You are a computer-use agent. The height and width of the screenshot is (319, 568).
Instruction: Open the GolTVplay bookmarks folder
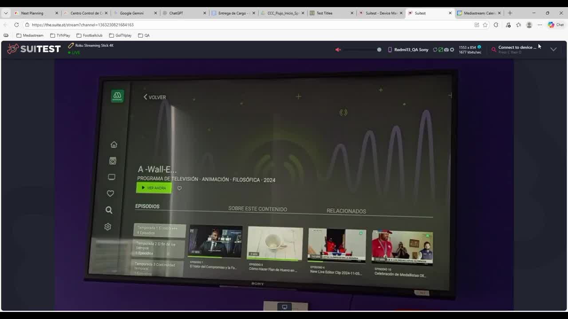click(120, 35)
